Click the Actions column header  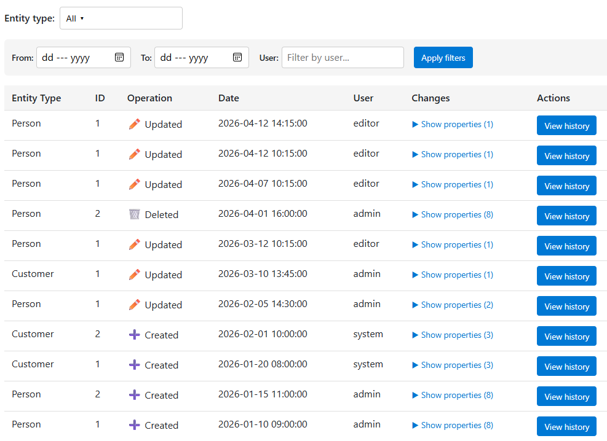coord(553,98)
